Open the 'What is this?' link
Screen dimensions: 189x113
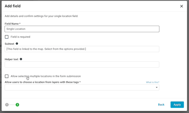[x=153, y=82]
